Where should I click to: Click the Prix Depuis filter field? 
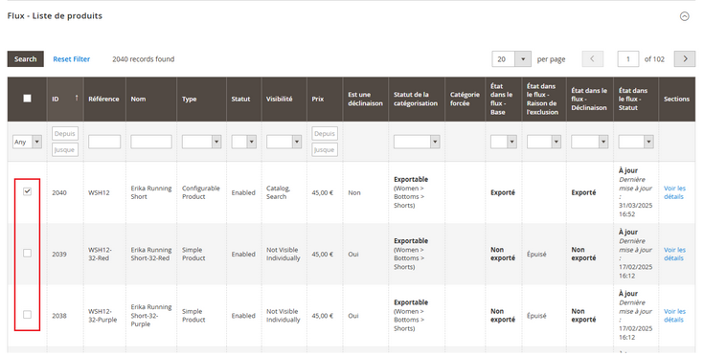(x=325, y=134)
